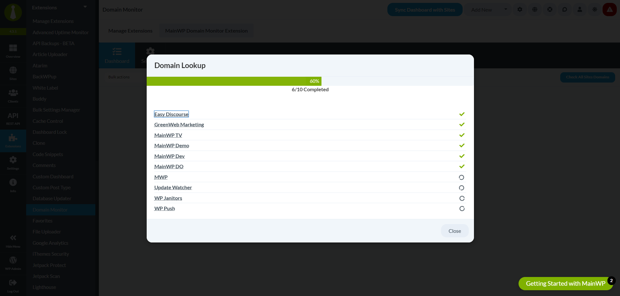The height and width of the screenshot is (296, 620).
Task: Click the Dashboard checklist icon tab
Action: [117, 55]
